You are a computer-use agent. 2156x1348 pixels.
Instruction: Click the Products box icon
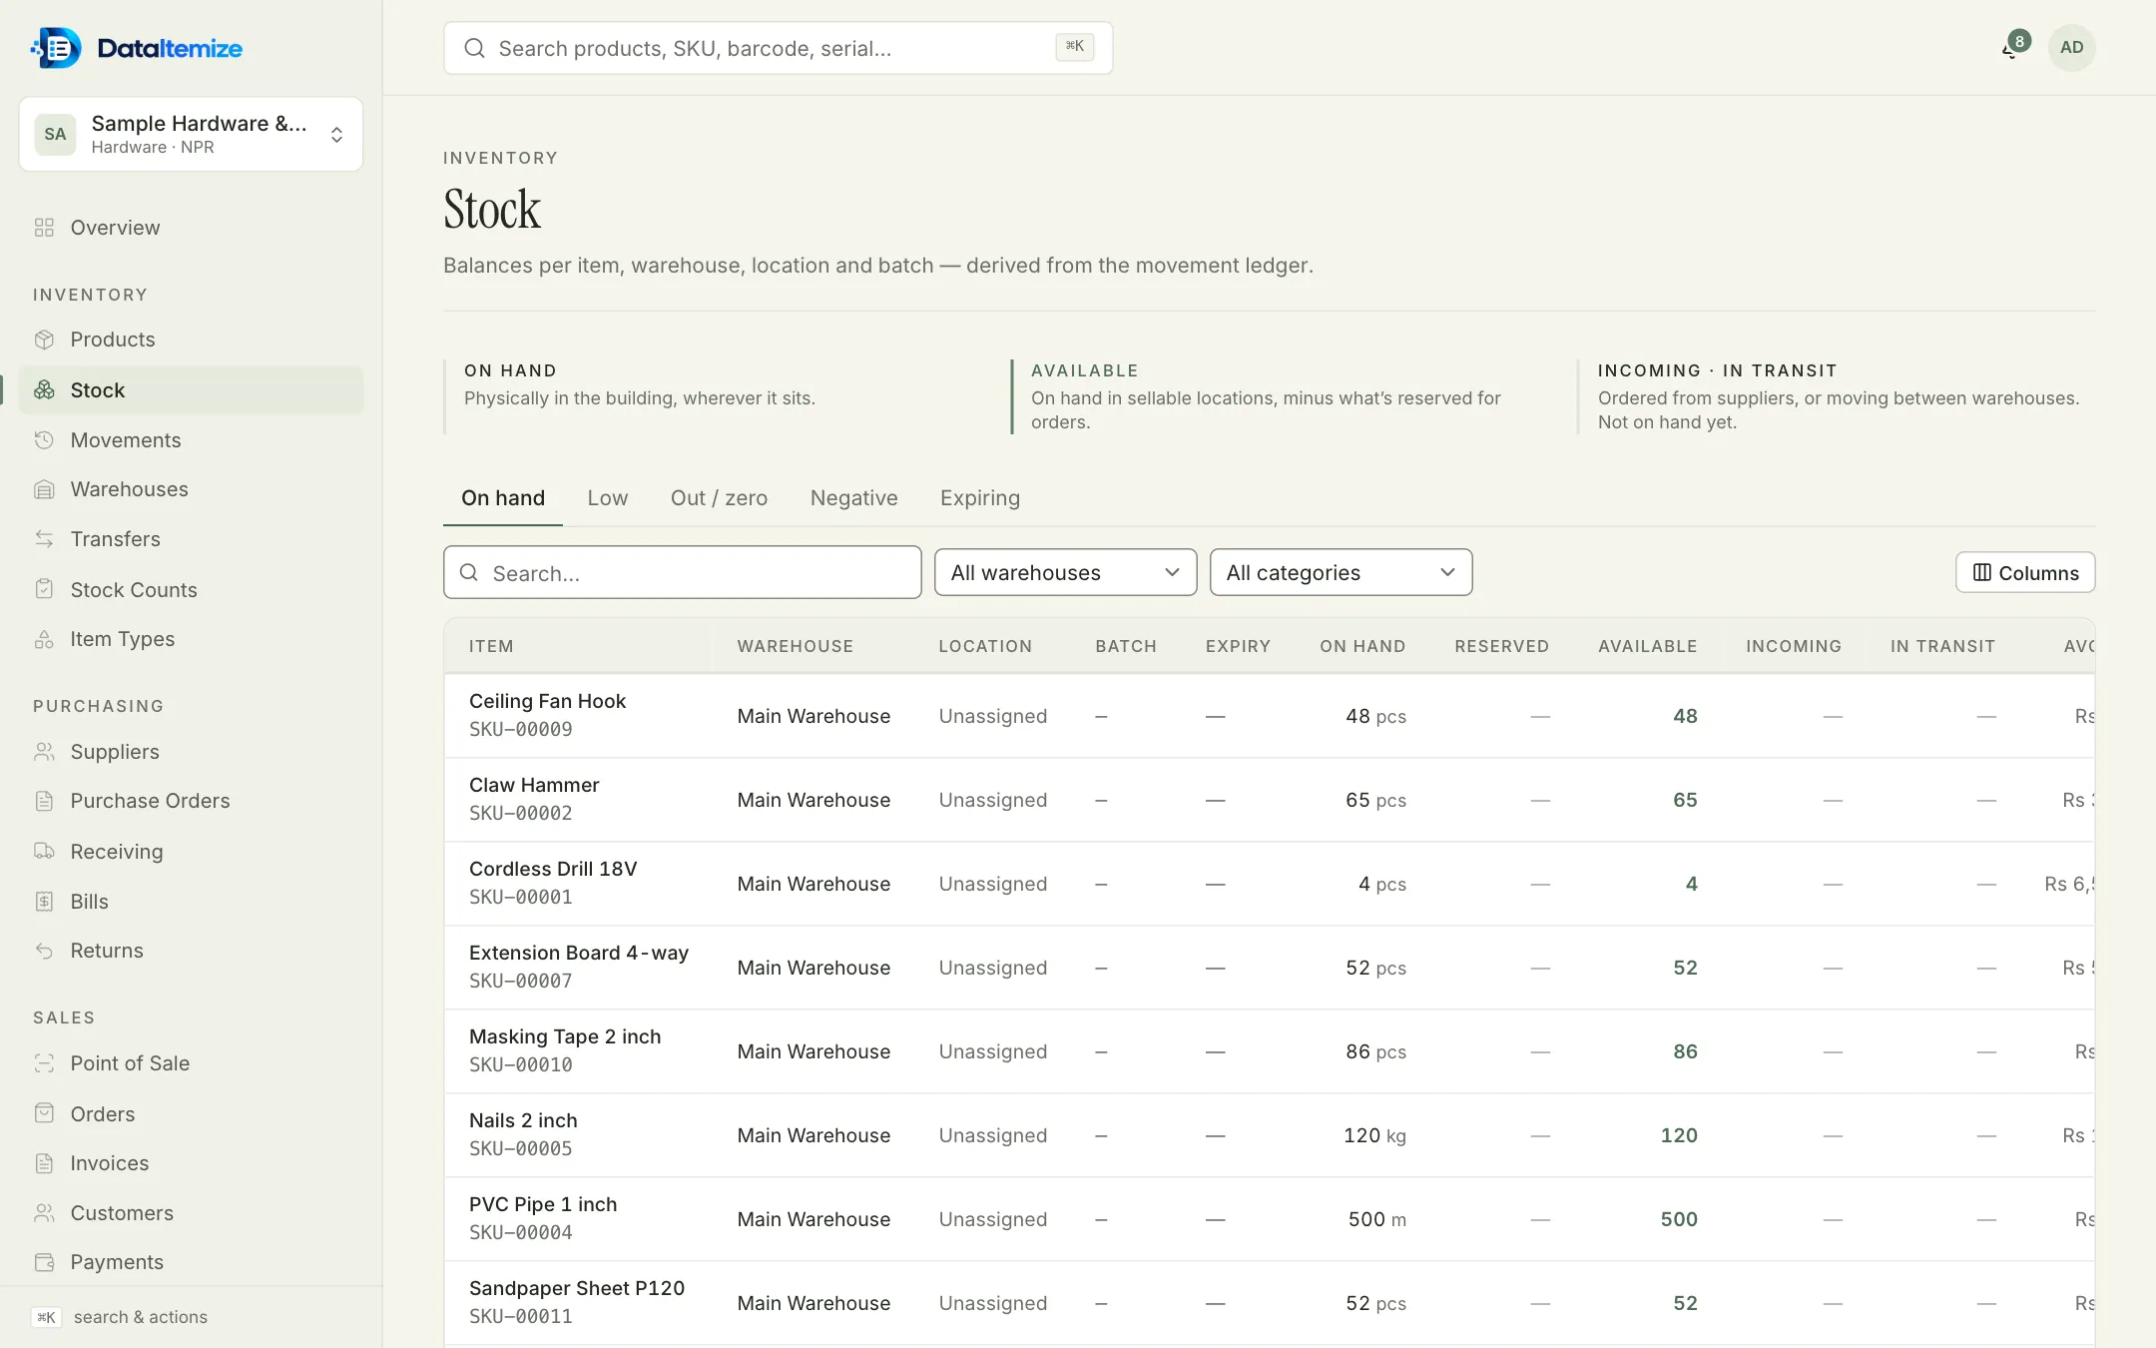click(44, 339)
